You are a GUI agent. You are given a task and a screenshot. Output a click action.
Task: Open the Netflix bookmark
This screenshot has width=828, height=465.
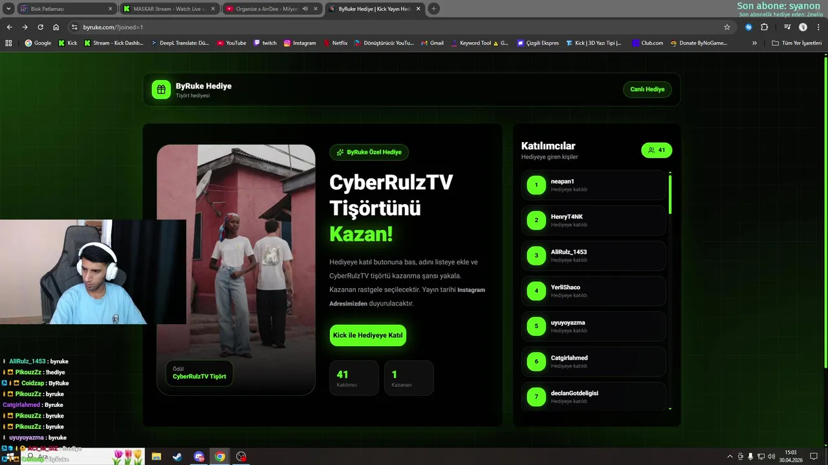(x=335, y=43)
